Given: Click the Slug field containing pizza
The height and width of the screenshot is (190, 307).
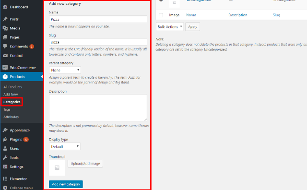Looking at the screenshot, I should coord(98,42).
